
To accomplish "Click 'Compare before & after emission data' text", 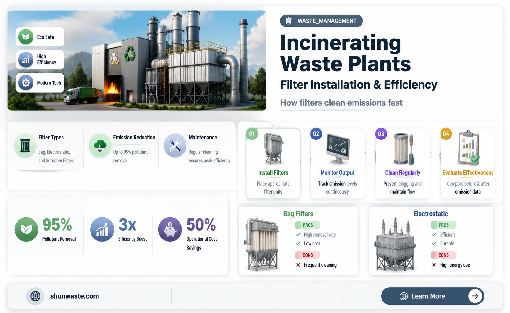I will coord(468,188).
